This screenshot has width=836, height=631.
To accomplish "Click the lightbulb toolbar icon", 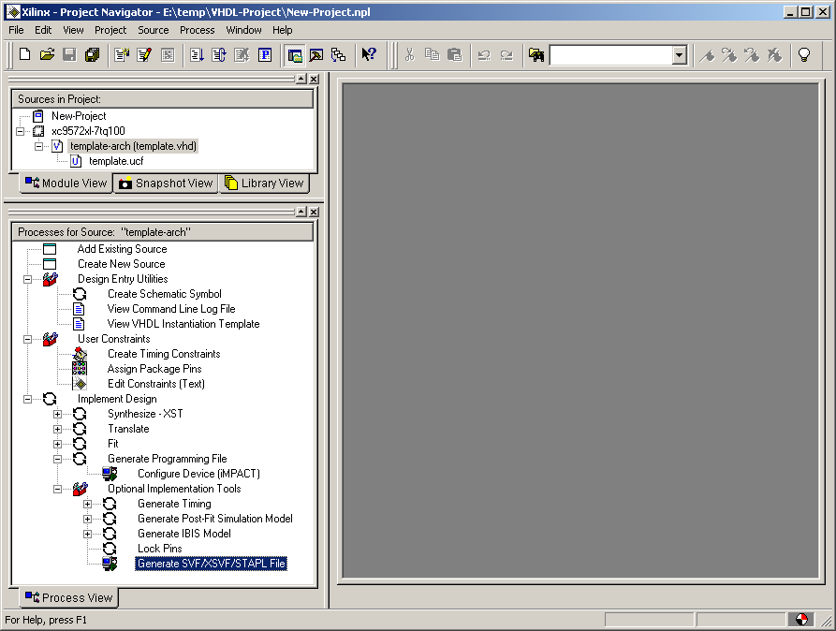I will [804, 54].
